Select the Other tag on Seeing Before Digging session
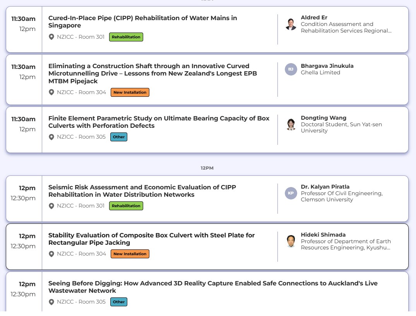This screenshot has height=316, width=416. point(118,302)
